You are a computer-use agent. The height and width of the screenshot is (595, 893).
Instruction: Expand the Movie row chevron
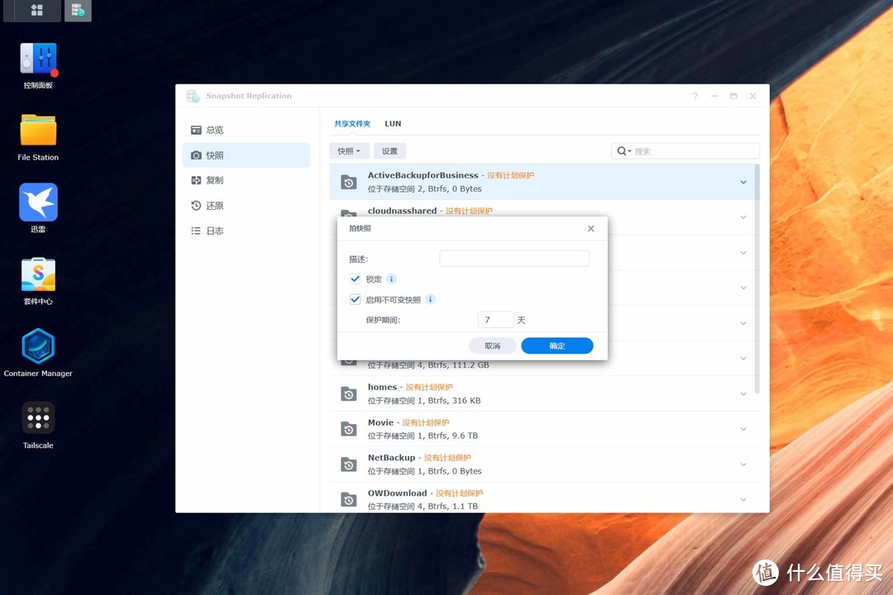pos(743,430)
